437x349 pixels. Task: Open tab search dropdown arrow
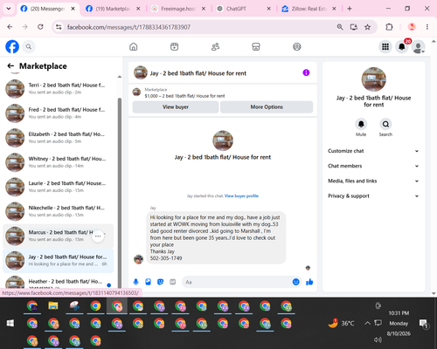click(9, 9)
